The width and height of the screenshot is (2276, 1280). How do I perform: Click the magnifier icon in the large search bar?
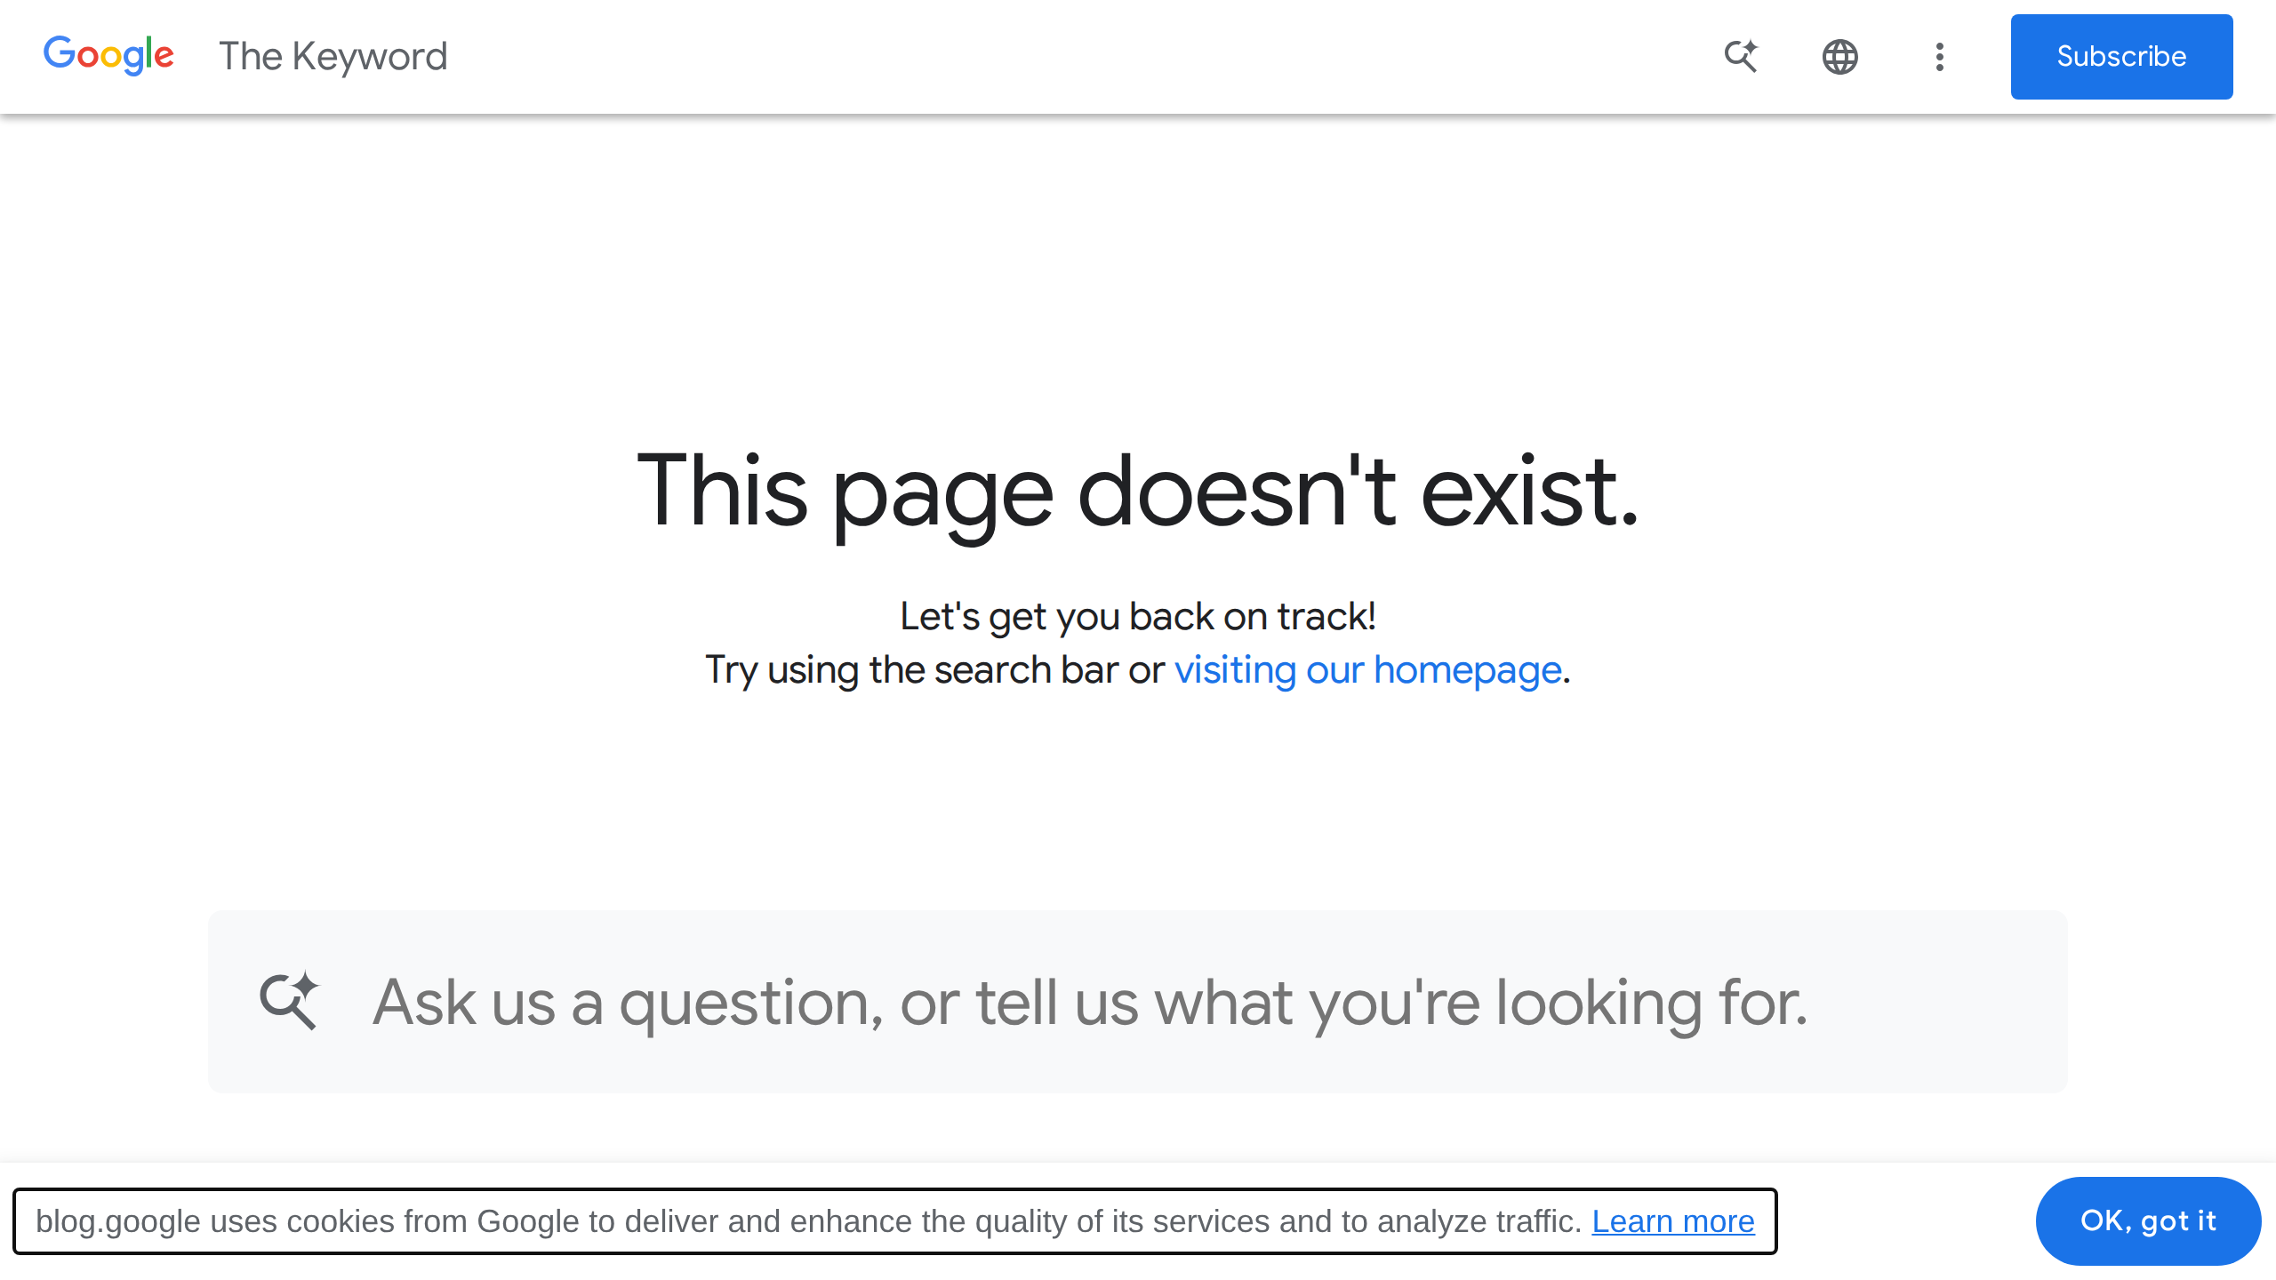(289, 1001)
